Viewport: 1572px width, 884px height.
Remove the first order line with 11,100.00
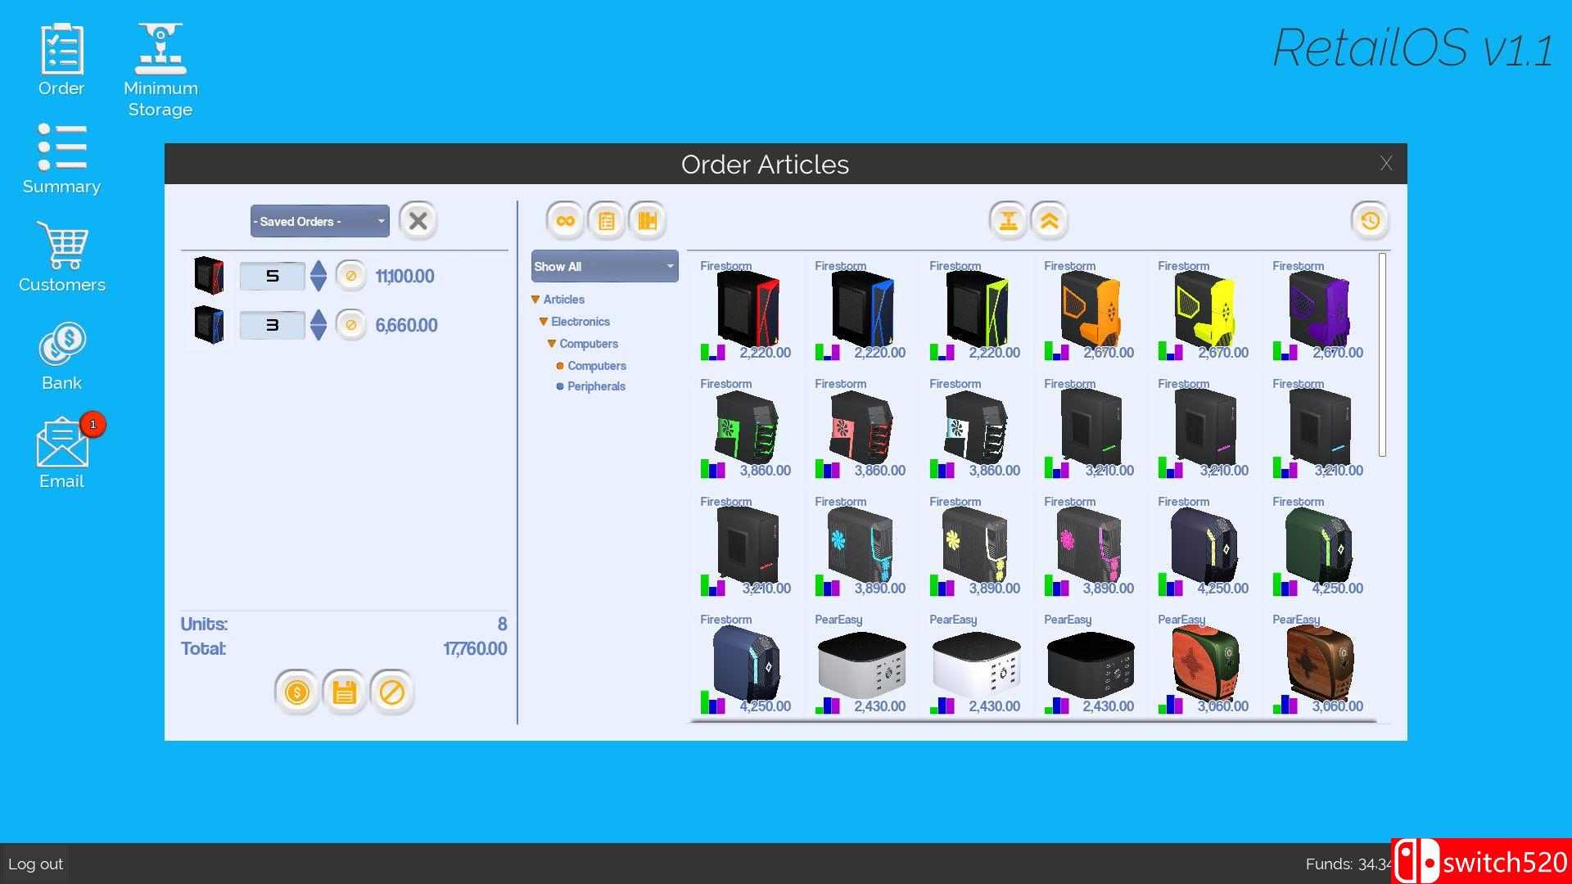pos(350,276)
